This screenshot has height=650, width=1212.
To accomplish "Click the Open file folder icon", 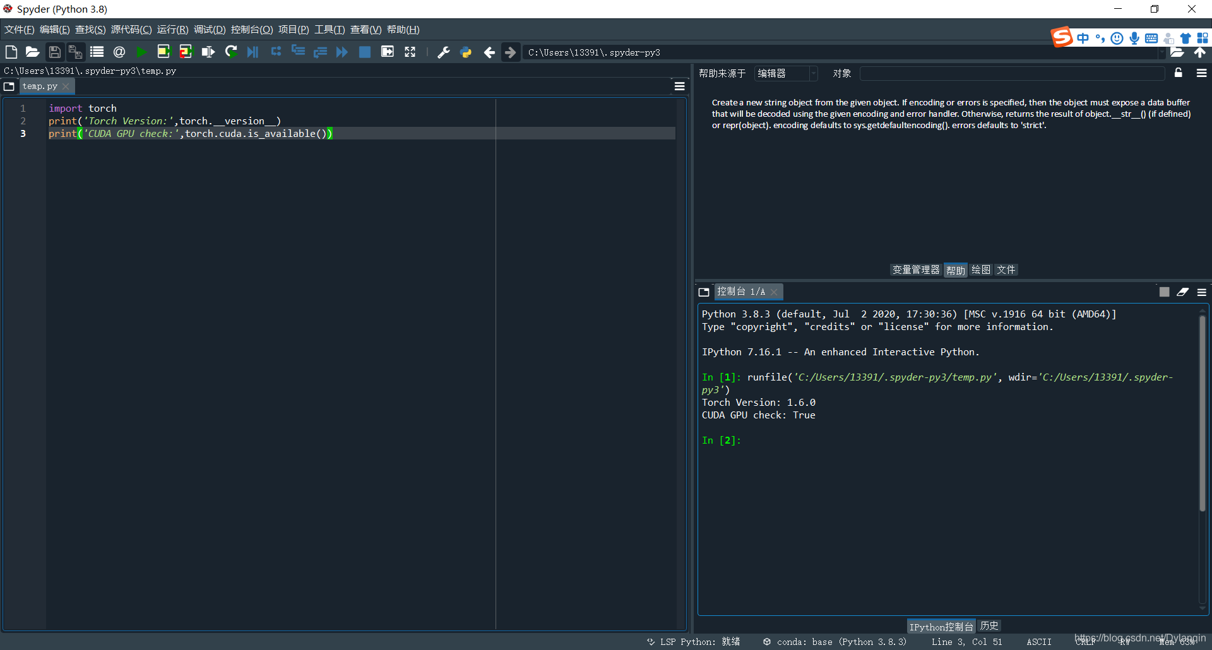I will pos(32,52).
